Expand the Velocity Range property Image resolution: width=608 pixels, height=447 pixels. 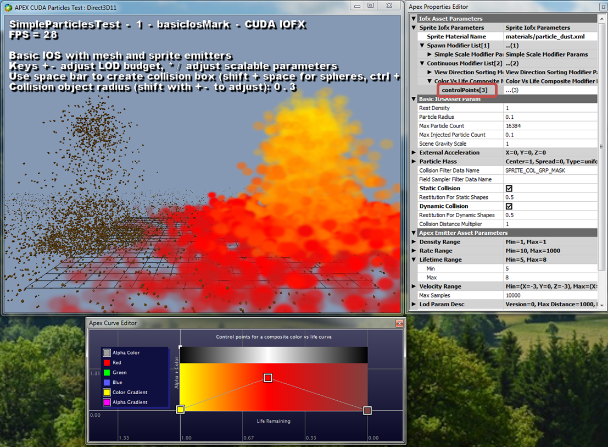414,286
